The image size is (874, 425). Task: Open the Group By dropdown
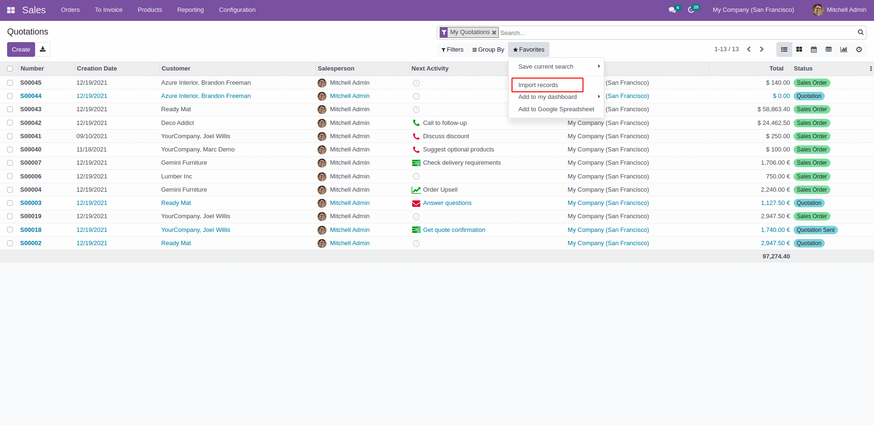coord(488,50)
